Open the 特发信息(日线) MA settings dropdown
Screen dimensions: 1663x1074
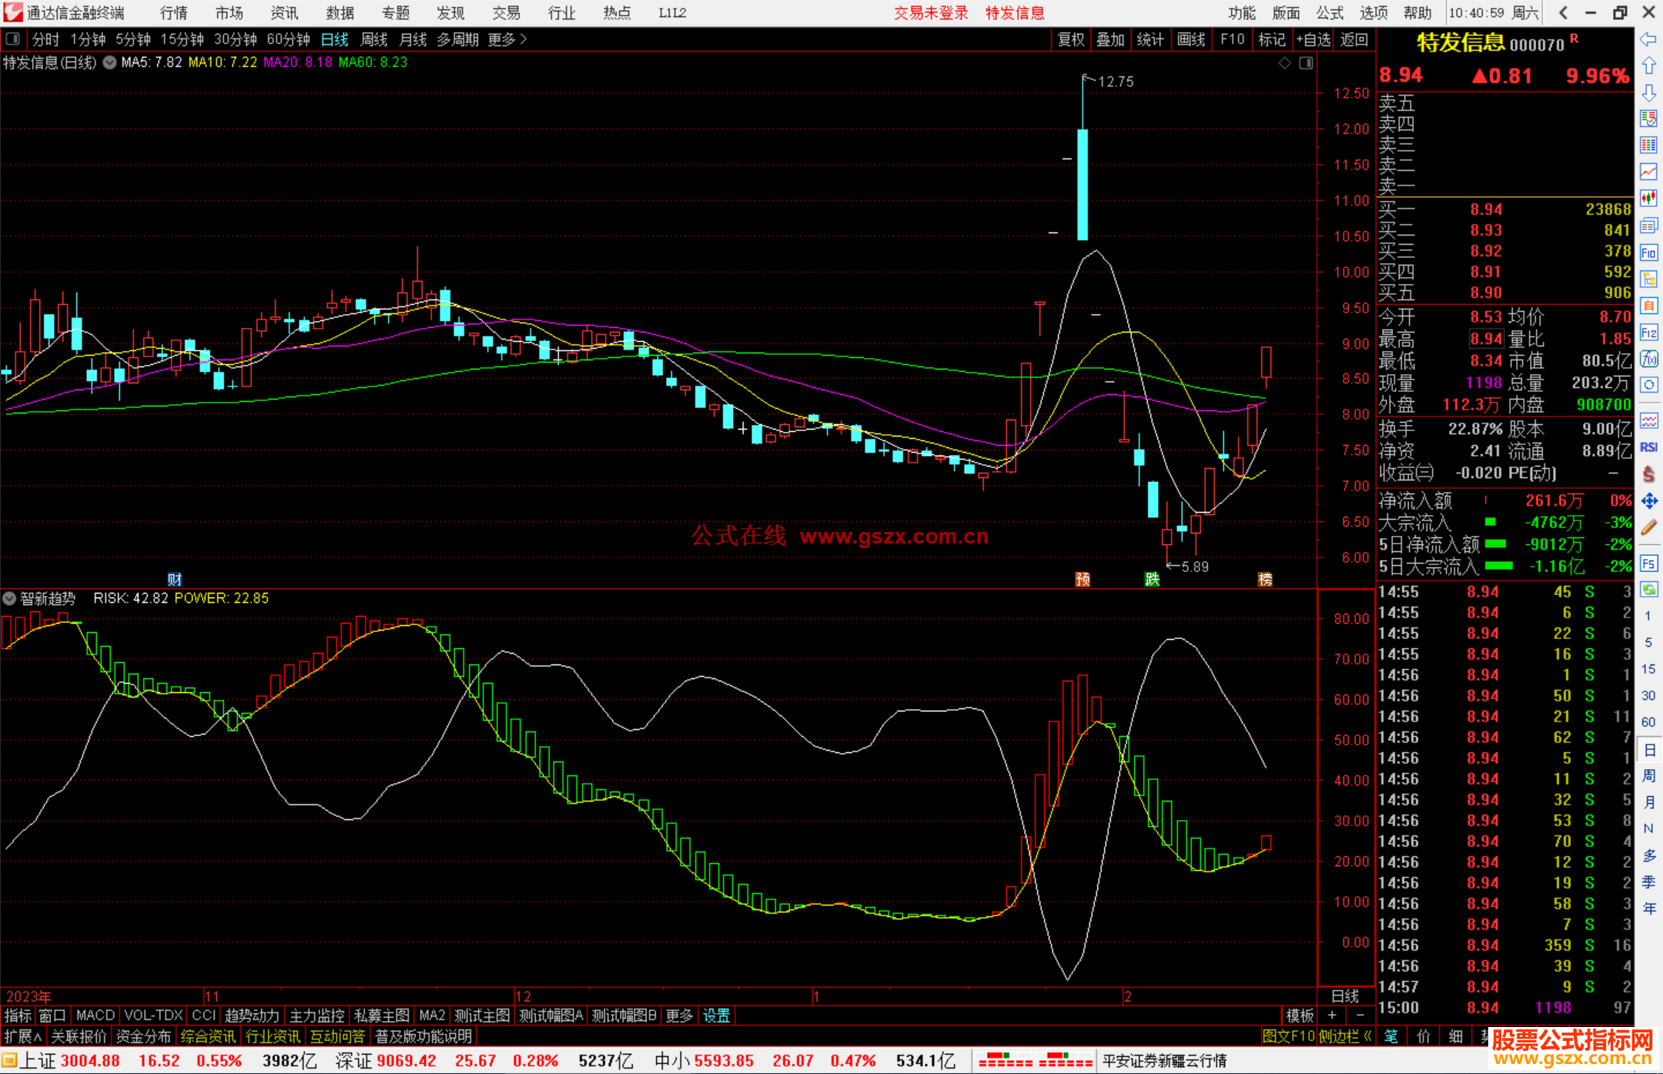click(x=109, y=62)
